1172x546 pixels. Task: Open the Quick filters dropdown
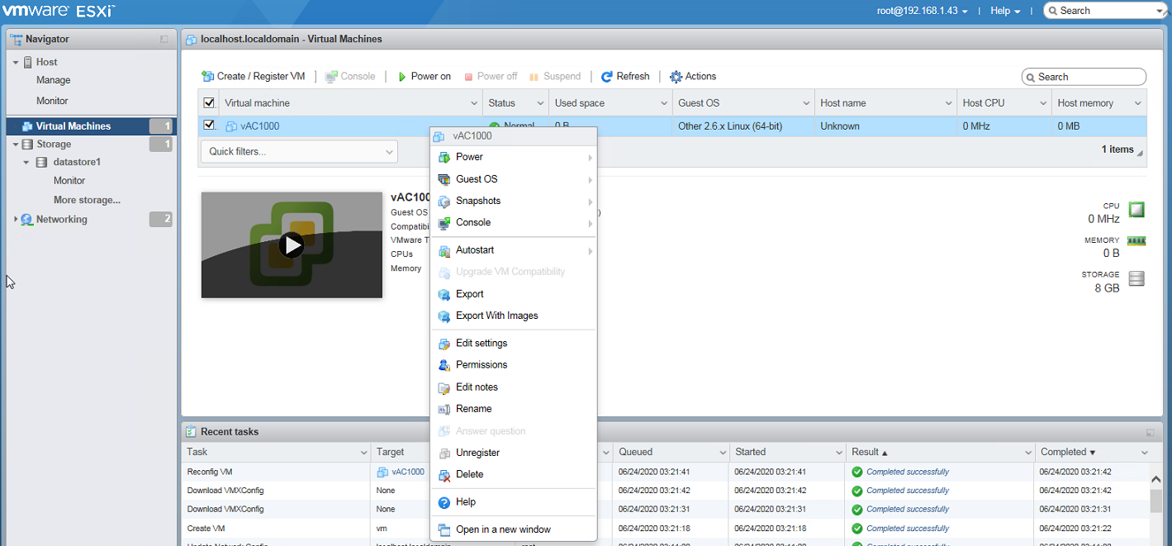coord(299,151)
